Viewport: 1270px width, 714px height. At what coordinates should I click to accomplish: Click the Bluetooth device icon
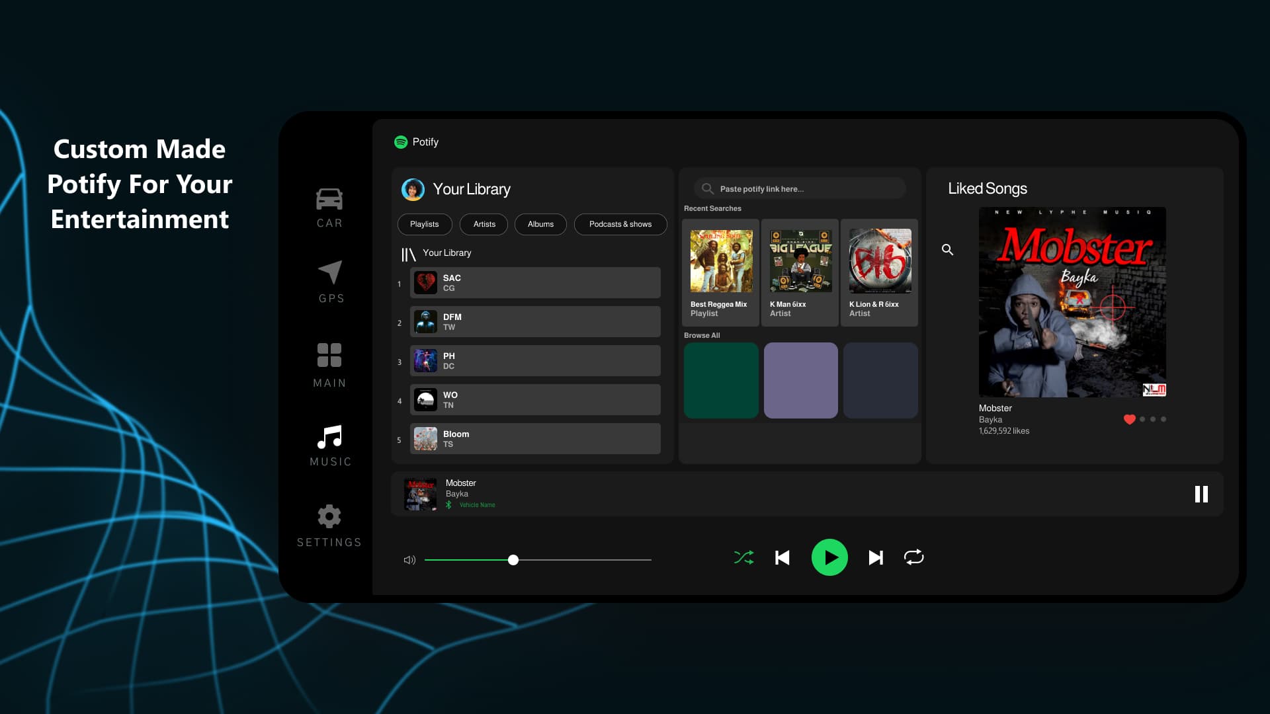pos(448,505)
